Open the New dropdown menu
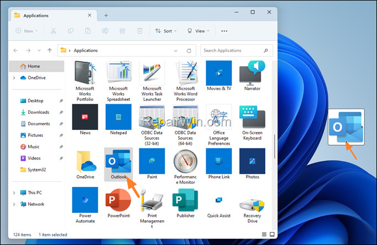377x245 pixels. pos(27,31)
